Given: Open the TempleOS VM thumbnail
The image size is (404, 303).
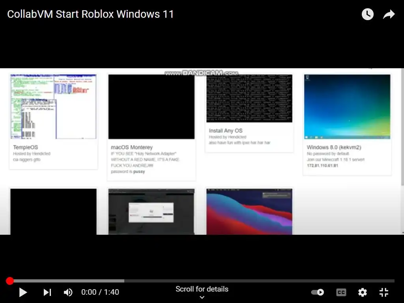Looking at the screenshot, I should tap(53, 107).
